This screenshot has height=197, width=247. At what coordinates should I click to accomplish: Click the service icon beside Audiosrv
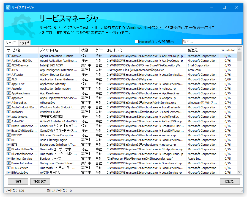(x=9, y=112)
